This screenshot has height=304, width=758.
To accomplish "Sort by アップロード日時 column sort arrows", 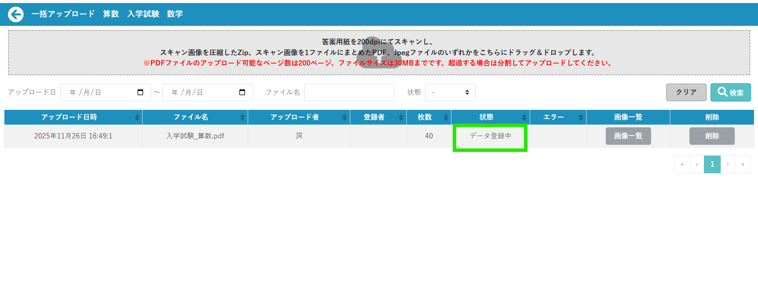I will pos(137,117).
